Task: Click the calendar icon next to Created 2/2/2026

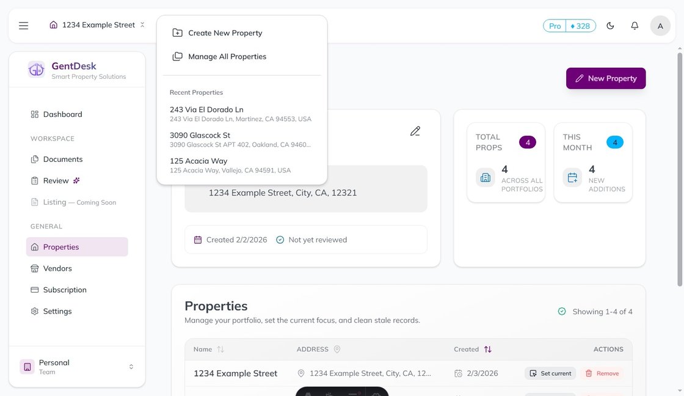Action: [x=198, y=240]
